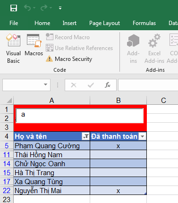178x203 pixels.
Task: Select cell 'Nguyễn Thị Mai'
Action: (52, 190)
